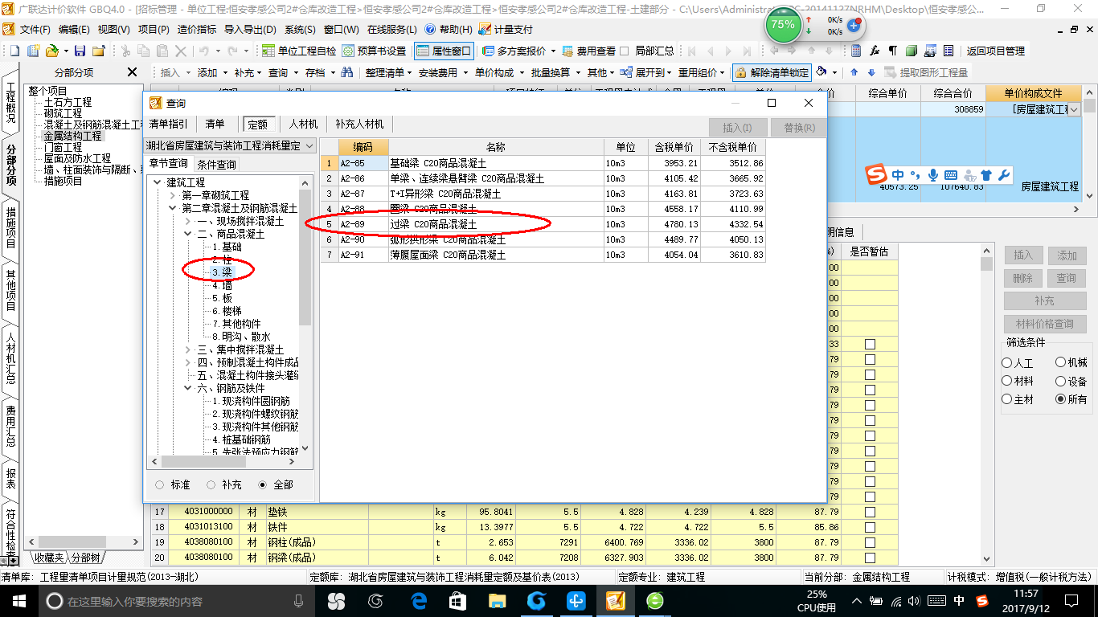This screenshot has height=617, width=1098.
Task: Open the 造价指标 menu
Action: click(197, 29)
